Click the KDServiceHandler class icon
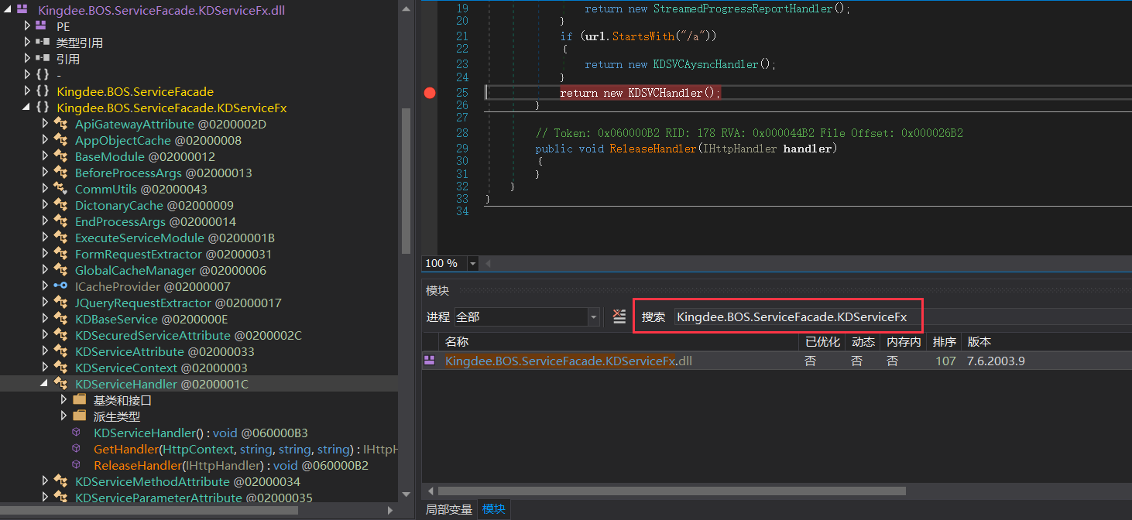 [x=60, y=384]
